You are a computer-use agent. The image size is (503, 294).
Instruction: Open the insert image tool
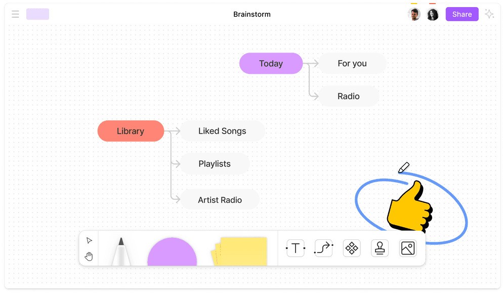pos(408,248)
